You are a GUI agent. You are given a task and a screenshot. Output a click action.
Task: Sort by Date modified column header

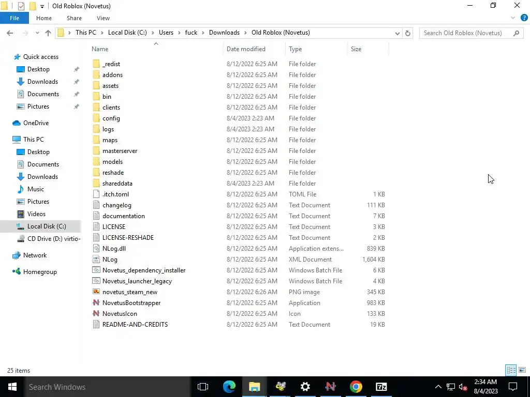(x=254, y=49)
